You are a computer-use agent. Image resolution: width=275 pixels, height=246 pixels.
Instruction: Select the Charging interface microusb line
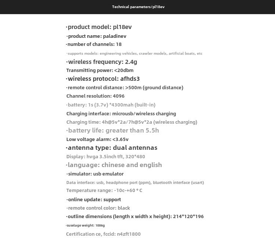click(x=121, y=113)
